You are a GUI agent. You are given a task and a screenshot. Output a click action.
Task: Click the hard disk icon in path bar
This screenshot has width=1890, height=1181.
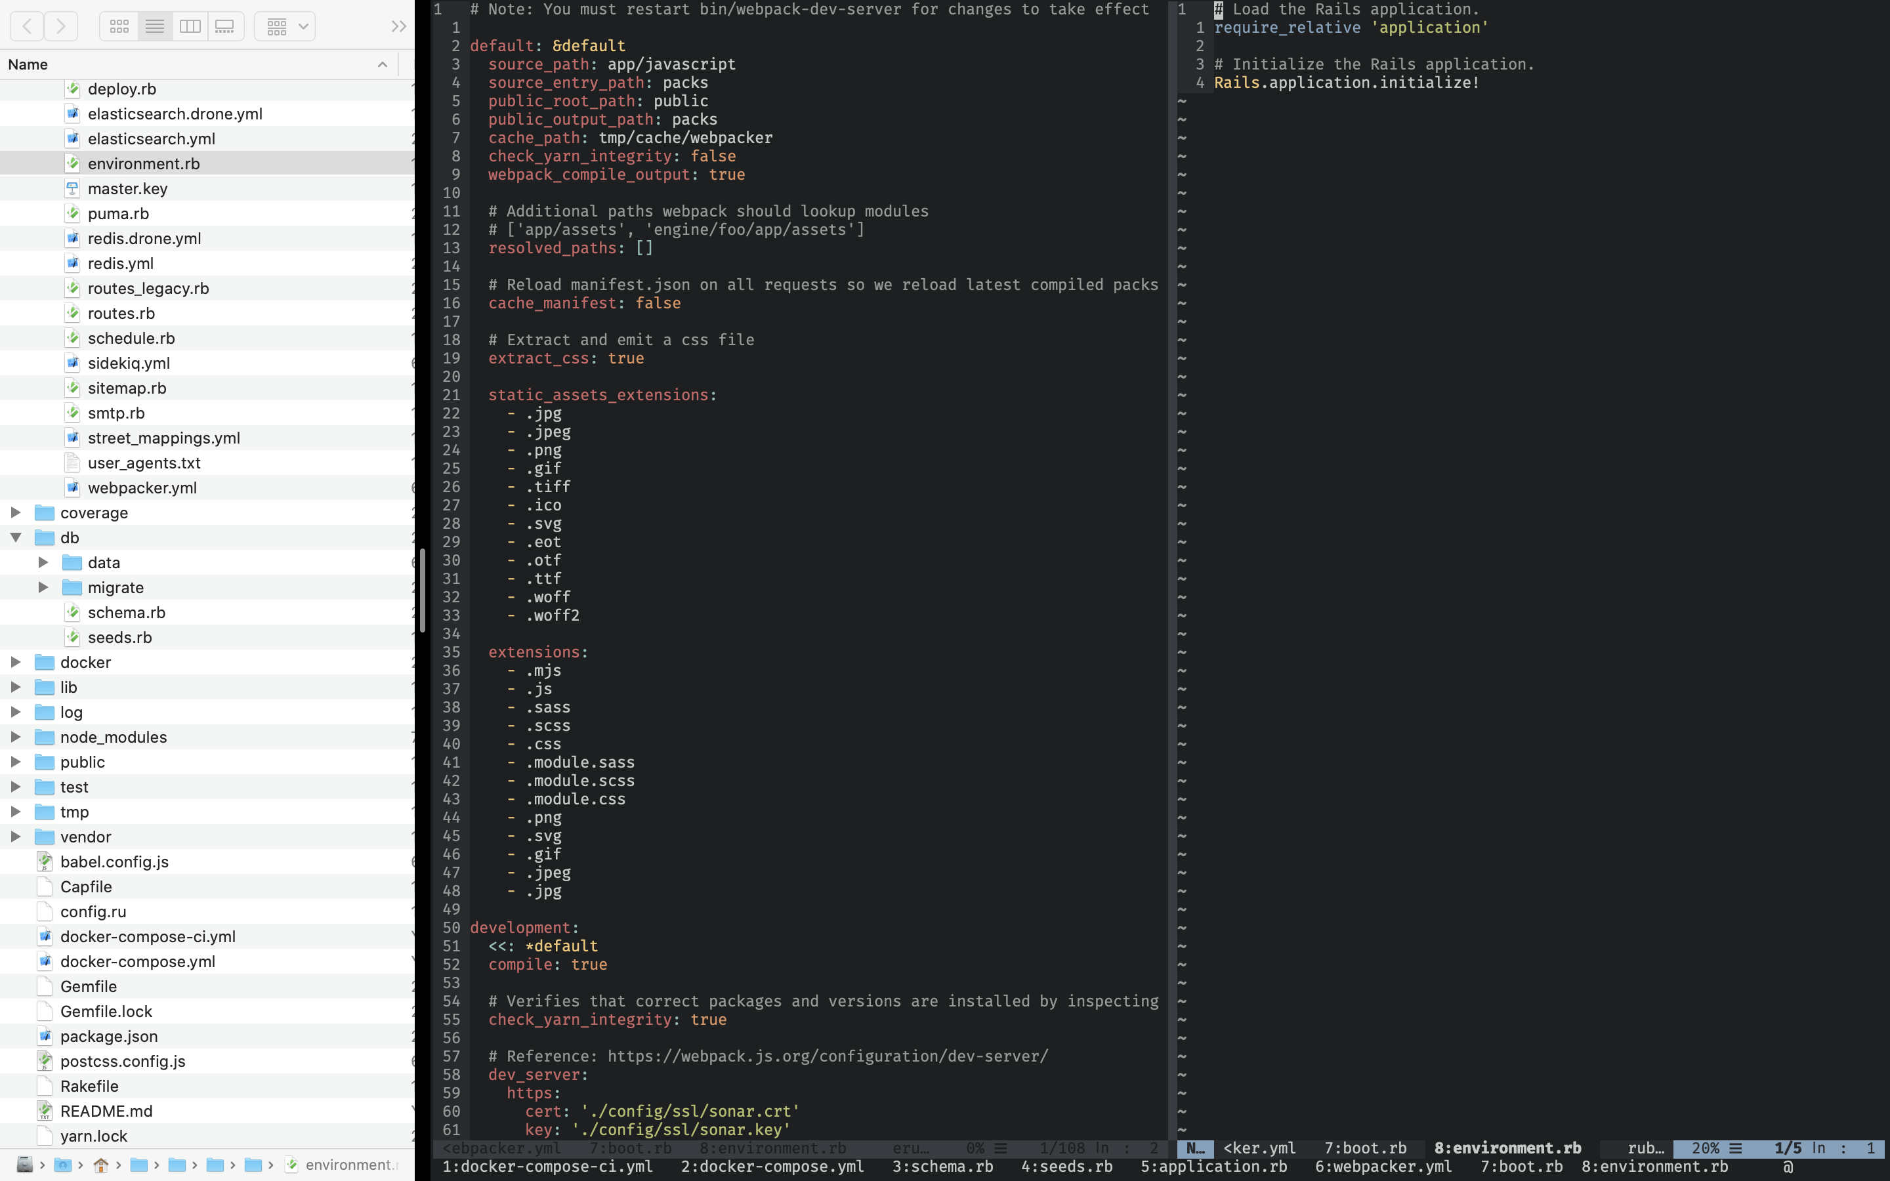pos(24,1165)
